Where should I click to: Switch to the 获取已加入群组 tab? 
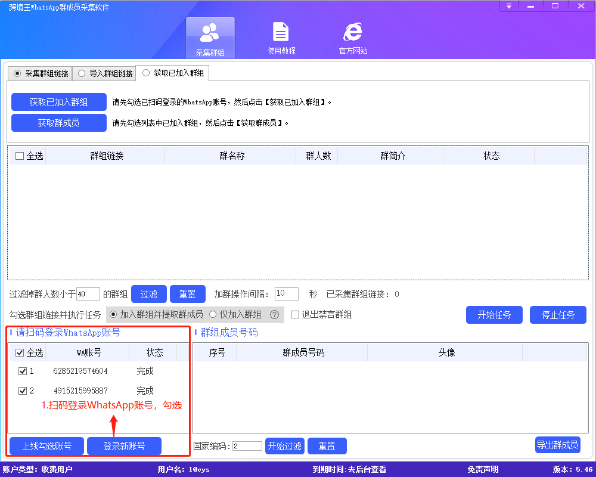pyautogui.click(x=172, y=73)
